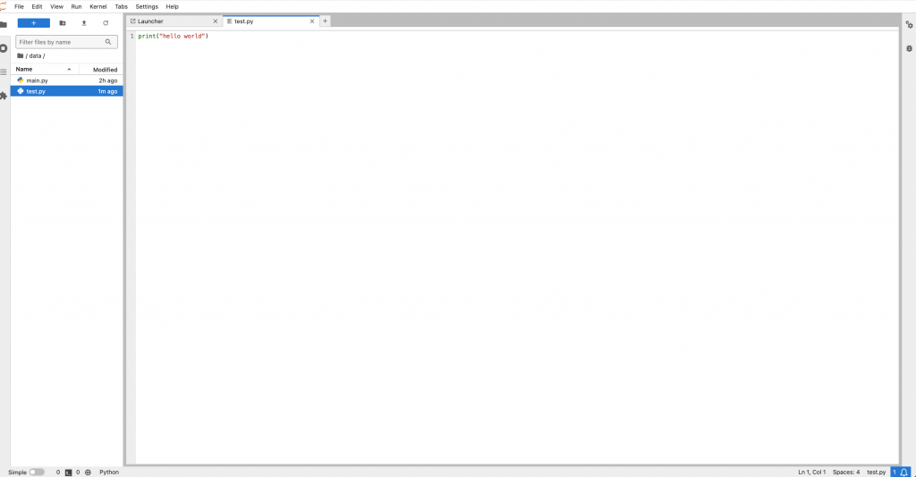Refresh the file browser list

[x=106, y=23]
